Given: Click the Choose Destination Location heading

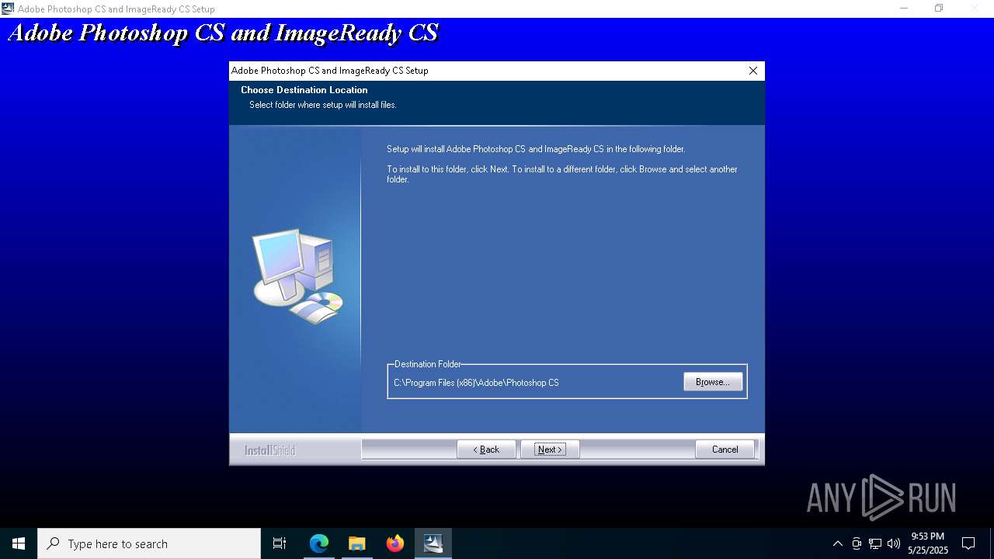Looking at the screenshot, I should (x=304, y=90).
